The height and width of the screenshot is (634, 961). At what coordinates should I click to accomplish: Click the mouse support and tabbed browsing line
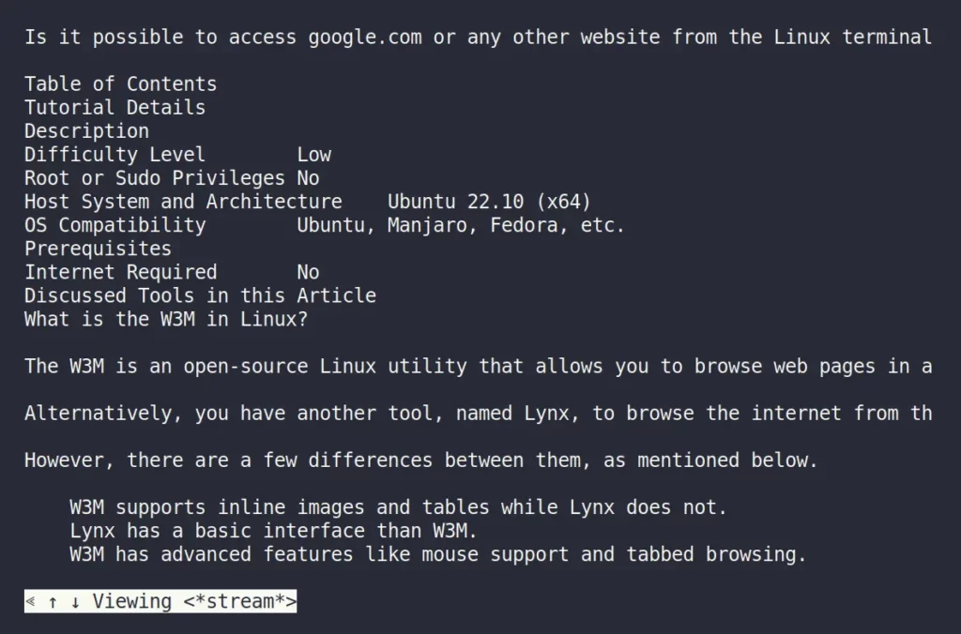pyautogui.click(x=437, y=554)
